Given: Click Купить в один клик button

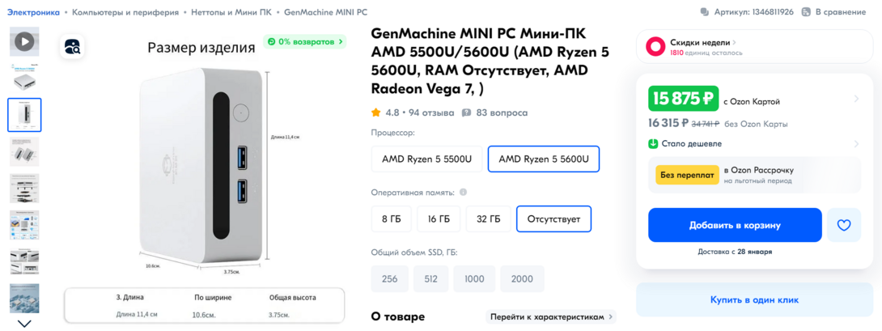Looking at the screenshot, I should (x=754, y=299).
